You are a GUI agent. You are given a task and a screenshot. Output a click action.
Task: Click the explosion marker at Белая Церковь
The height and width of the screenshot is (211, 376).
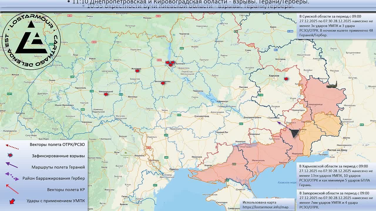(163, 83)
